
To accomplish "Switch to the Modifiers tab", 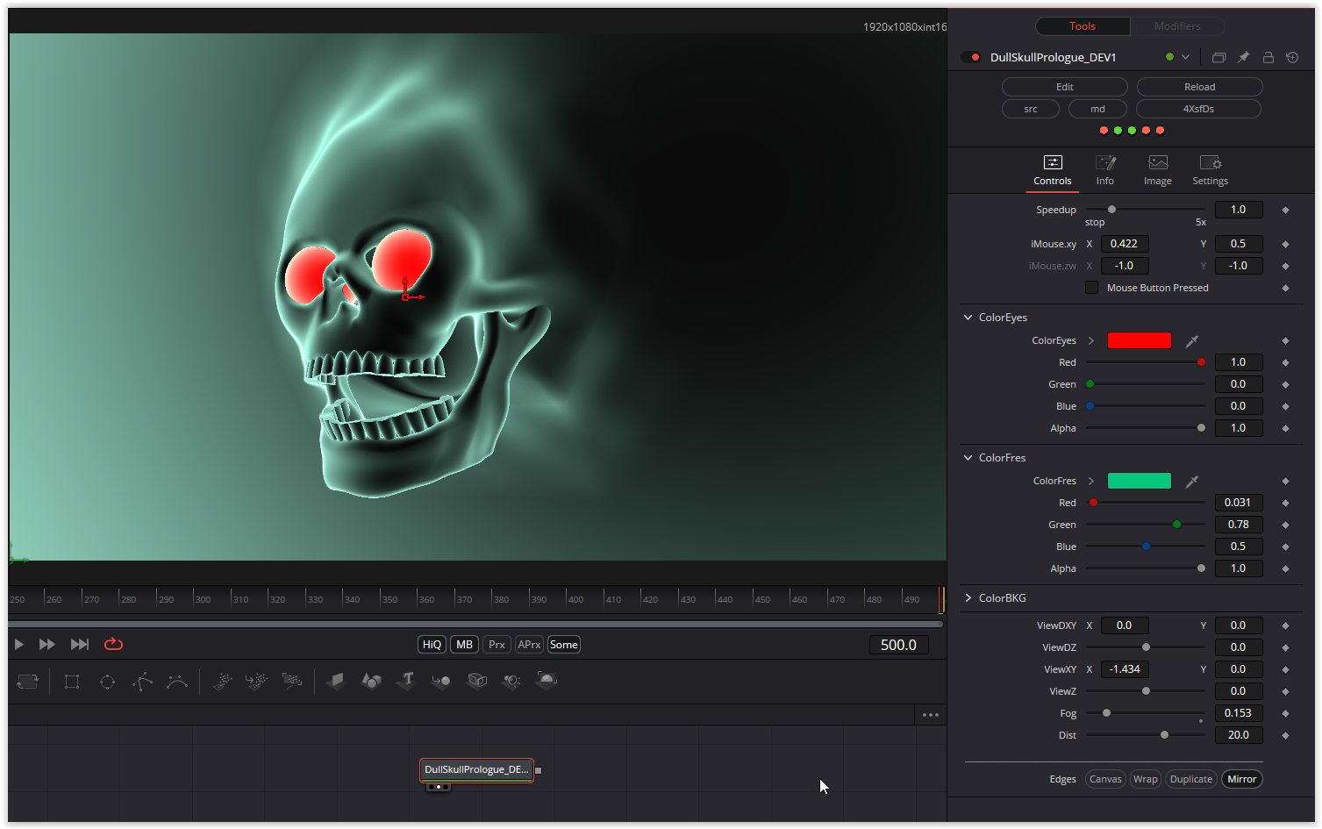I will [1177, 26].
